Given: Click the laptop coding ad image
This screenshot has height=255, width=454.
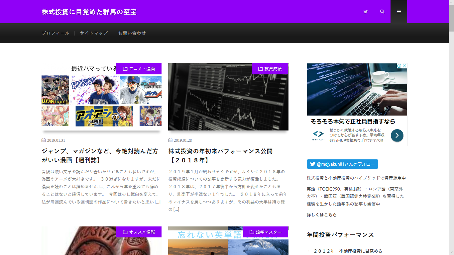Looking at the screenshot, I should click(x=357, y=89).
